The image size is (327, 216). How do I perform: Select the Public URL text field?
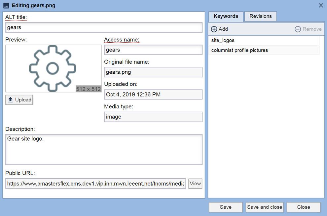[x=95, y=184]
